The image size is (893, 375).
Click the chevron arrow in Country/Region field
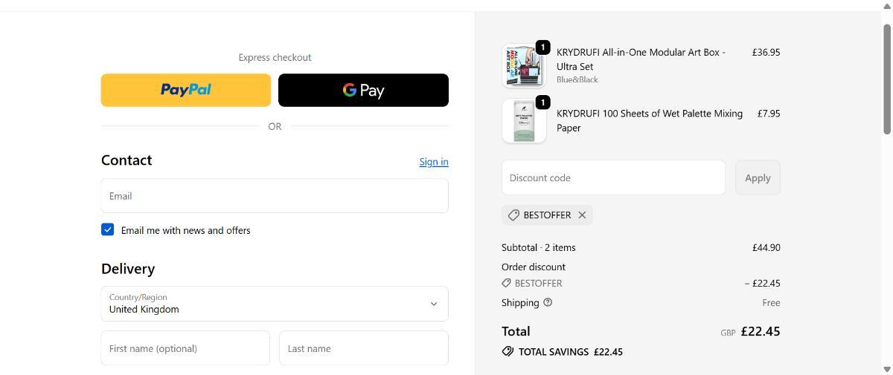pyautogui.click(x=434, y=304)
